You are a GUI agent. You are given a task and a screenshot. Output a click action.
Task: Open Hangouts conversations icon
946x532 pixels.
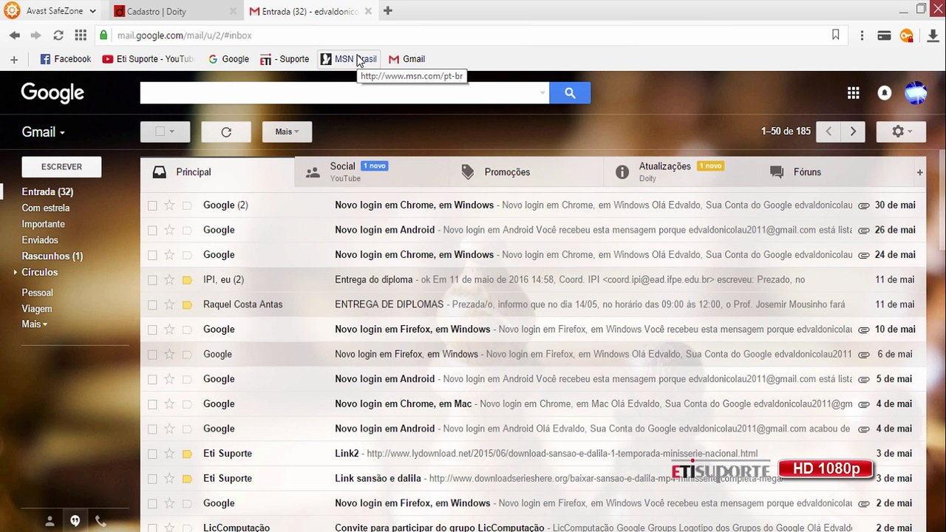(x=75, y=521)
